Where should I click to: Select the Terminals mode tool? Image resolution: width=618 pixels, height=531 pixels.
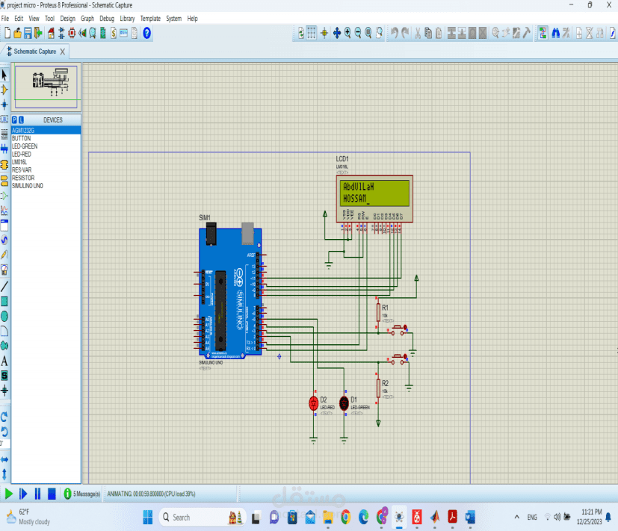tap(4, 181)
